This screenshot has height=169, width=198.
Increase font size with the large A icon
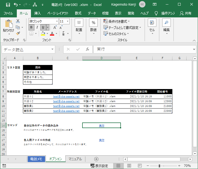click(x=55, y=27)
